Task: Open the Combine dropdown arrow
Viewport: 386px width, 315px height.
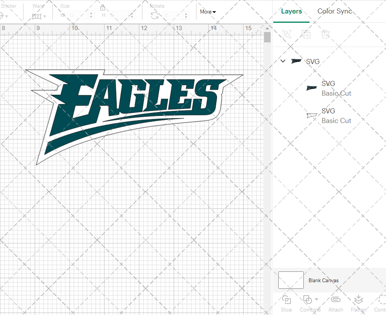Action: [317, 299]
